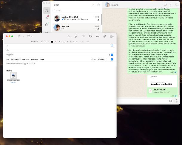This screenshot has width=182, height=145.
Task: Click the send message paper plane icon
Action: click(18, 36)
